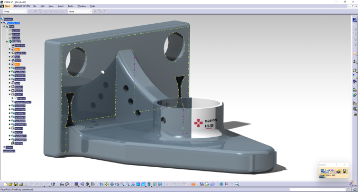
Task: Select highlighted Pad.3 in the tree
Action: coord(17,64)
